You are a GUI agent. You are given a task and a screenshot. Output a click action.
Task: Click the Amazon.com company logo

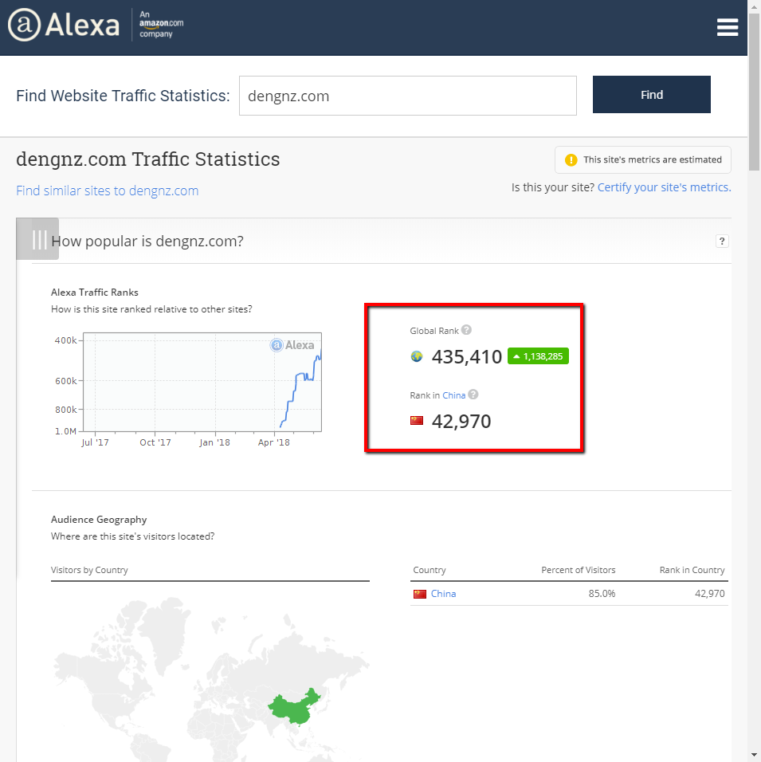(x=161, y=24)
